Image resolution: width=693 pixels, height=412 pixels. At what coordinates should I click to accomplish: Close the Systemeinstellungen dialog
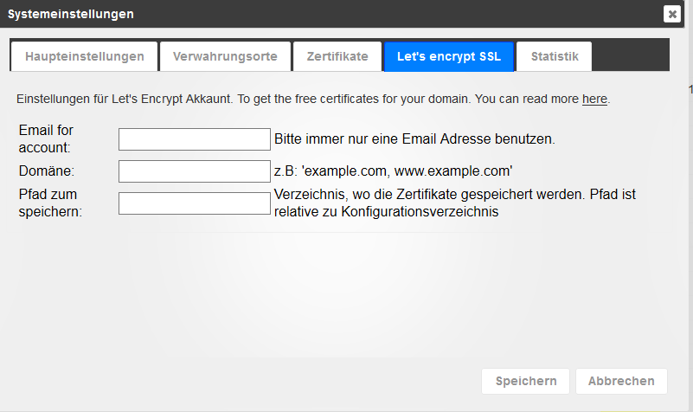[672, 14]
